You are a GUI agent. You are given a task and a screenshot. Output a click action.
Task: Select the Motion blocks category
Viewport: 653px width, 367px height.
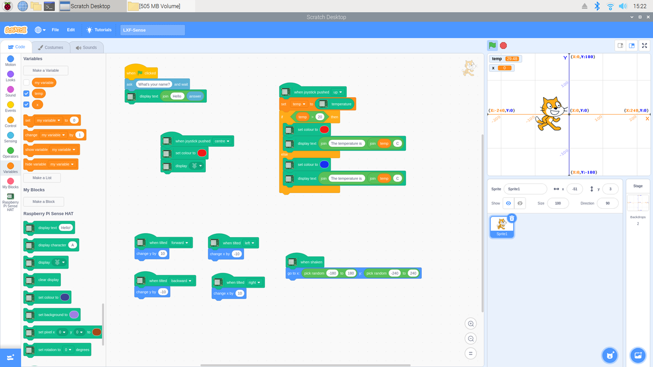(x=10, y=60)
